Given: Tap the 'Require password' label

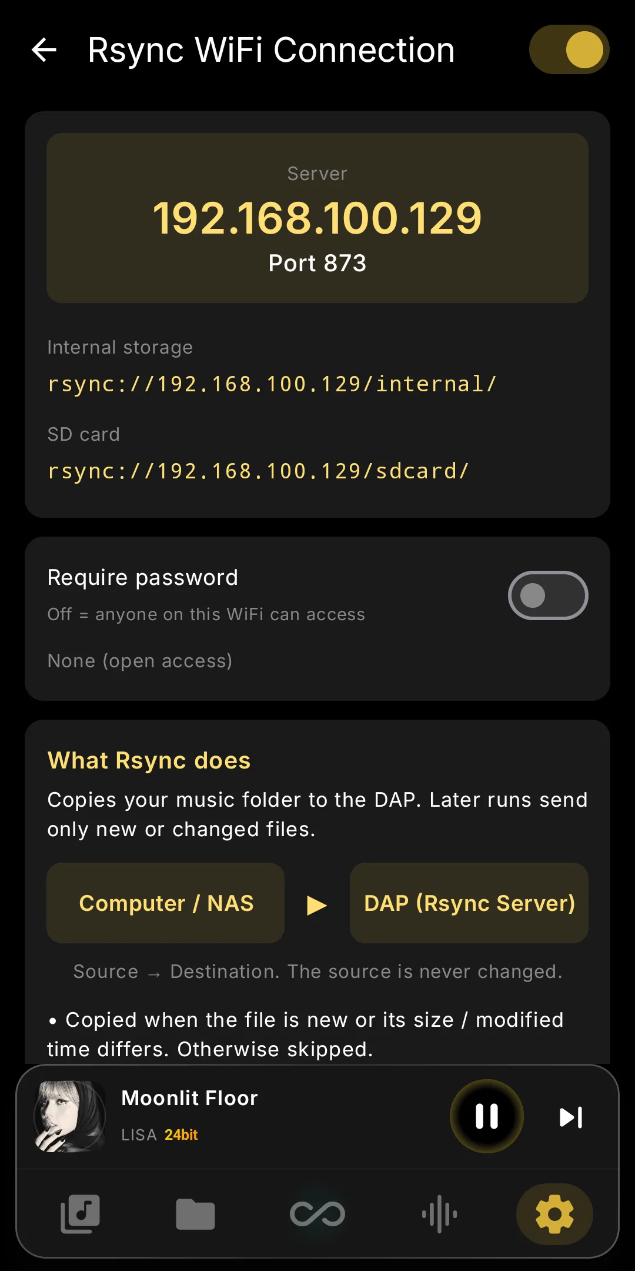Looking at the screenshot, I should 143,577.
